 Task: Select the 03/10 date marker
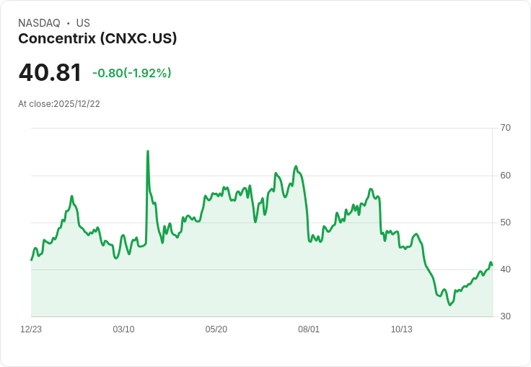123,329
